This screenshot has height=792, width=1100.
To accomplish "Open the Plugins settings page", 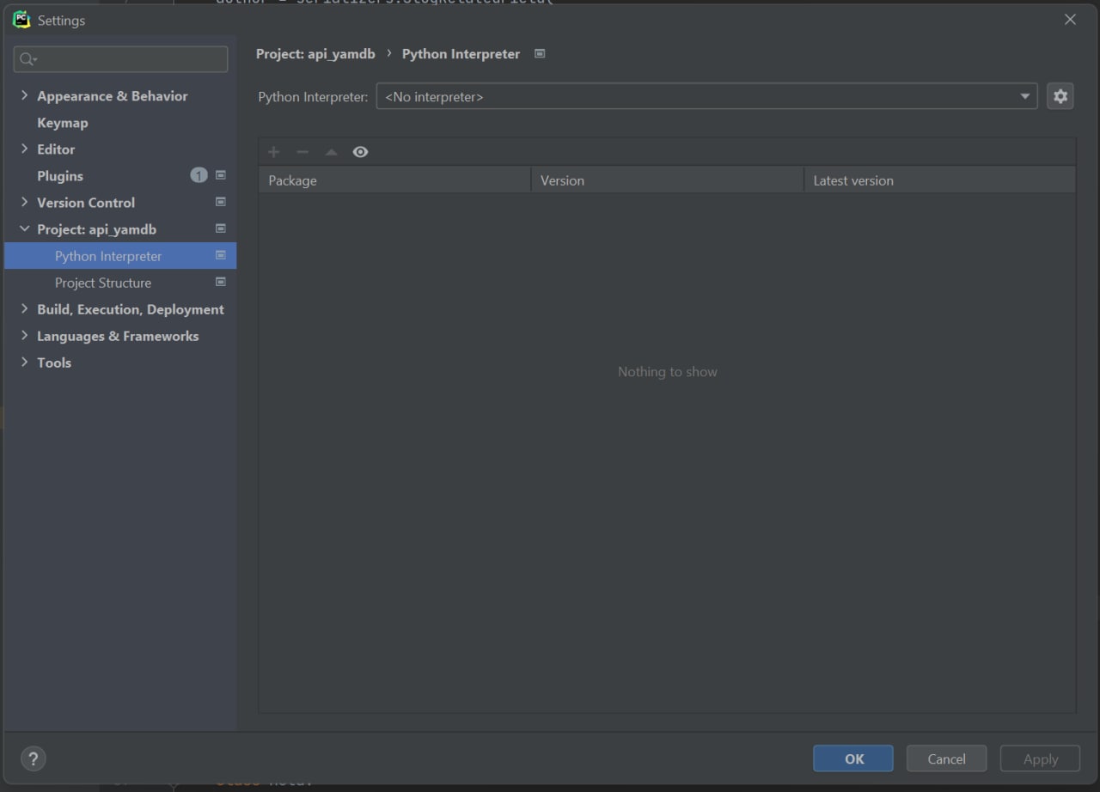I will (x=60, y=176).
